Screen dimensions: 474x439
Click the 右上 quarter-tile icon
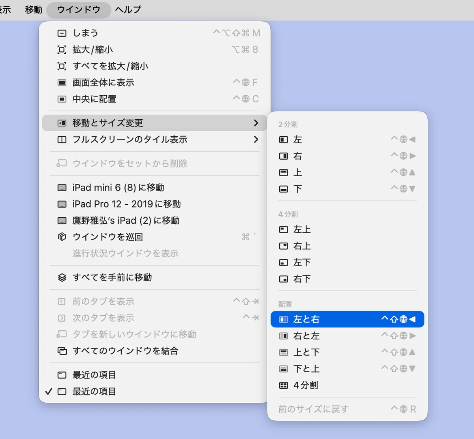tap(284, 246)
